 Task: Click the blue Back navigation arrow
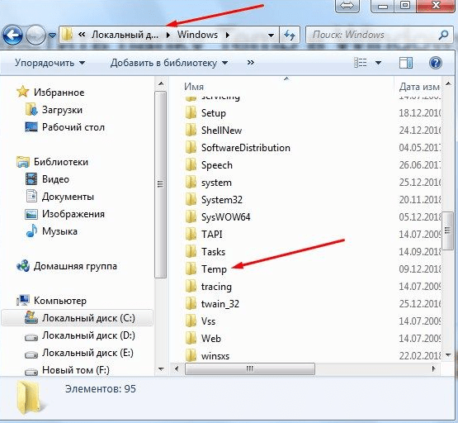12,35
